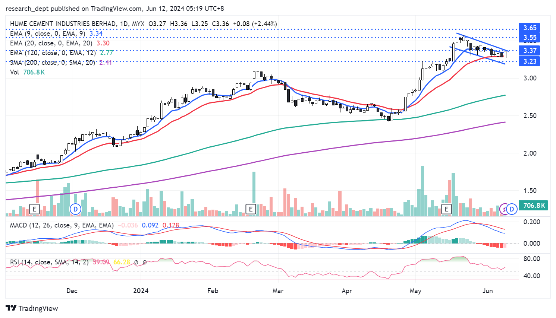556x318 pixels.
Task: Click the 2024 label on the time axis
Action: (x=141, y=291)
